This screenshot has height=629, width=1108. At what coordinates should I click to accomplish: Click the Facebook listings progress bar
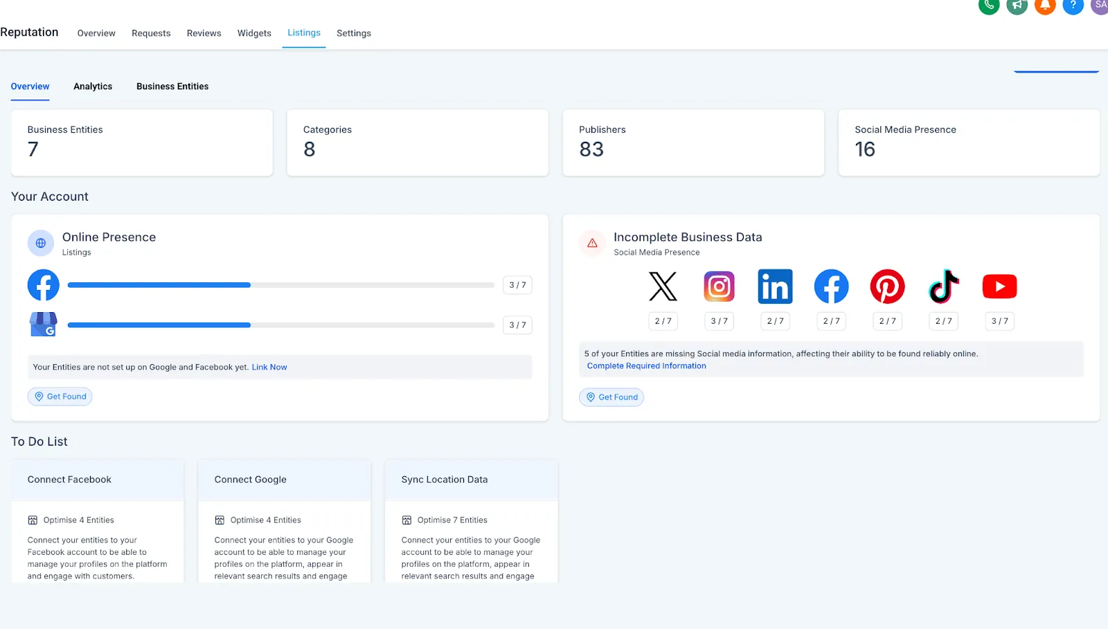[x=281, y=285]
